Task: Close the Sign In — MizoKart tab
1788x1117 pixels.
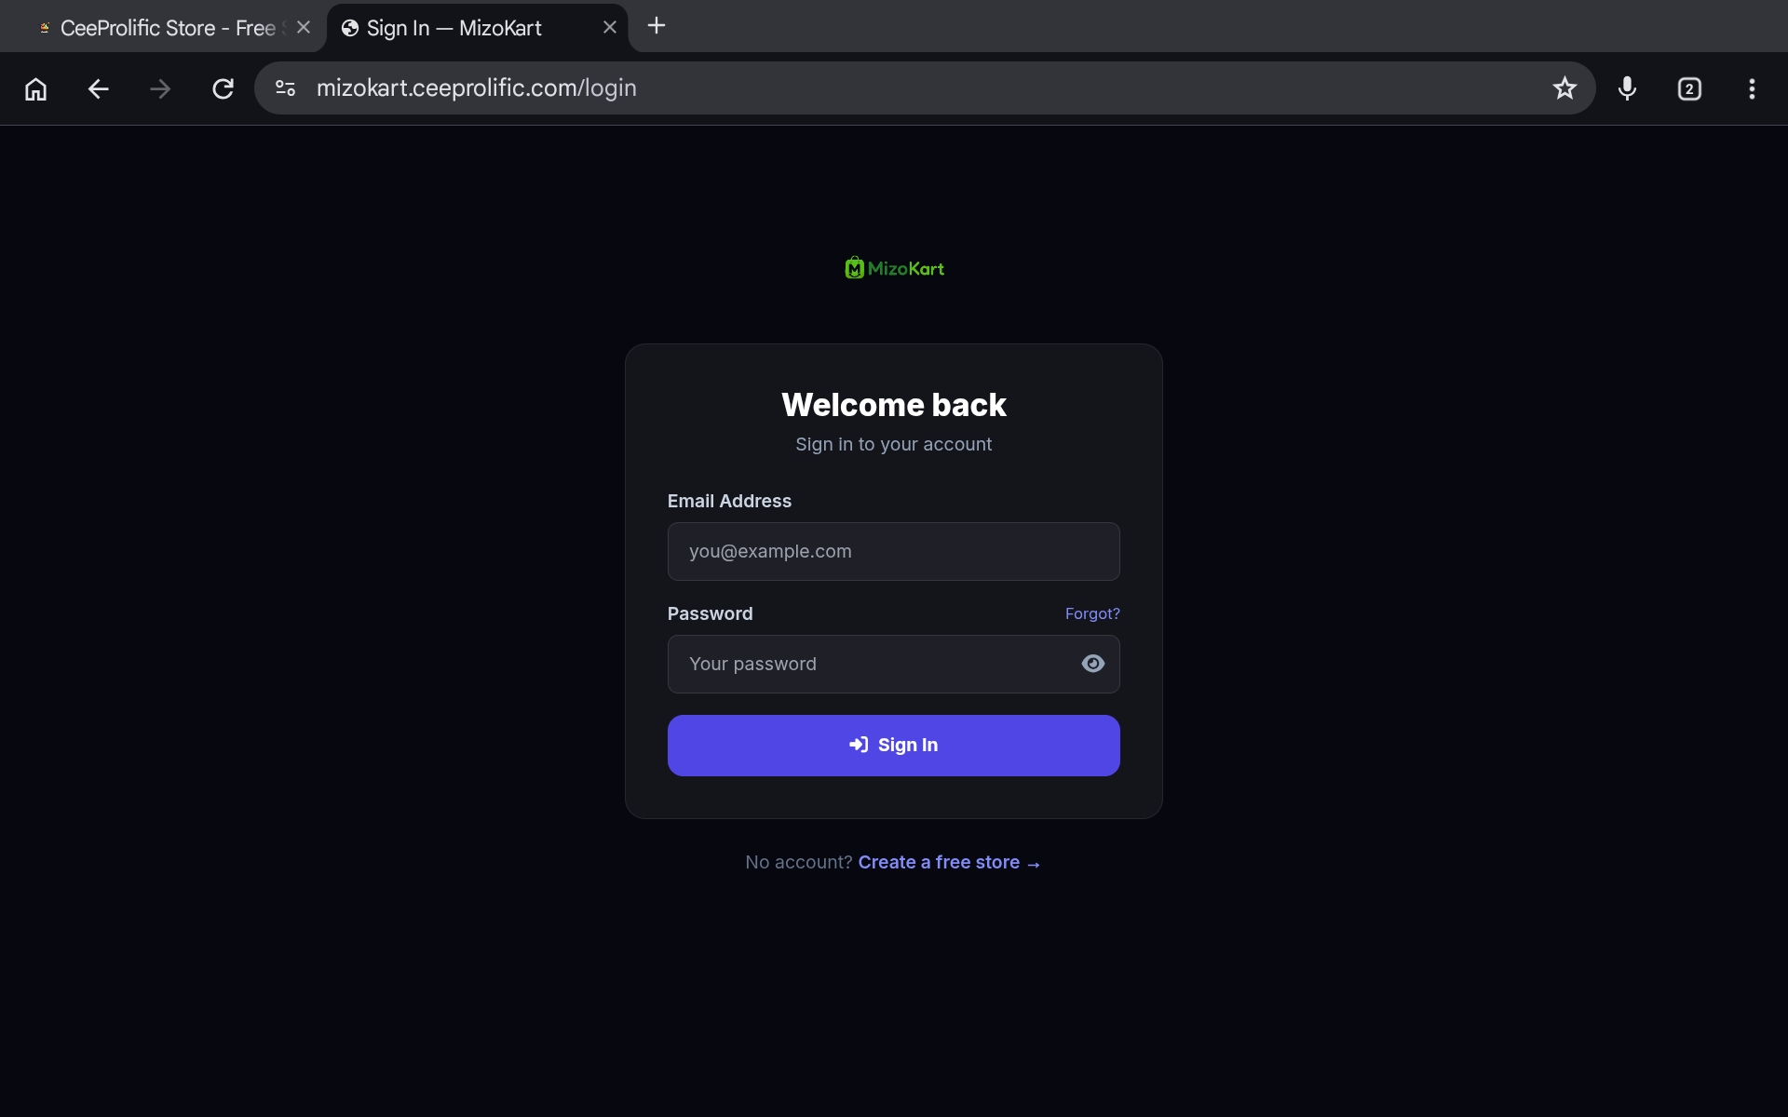Action: pyautogui.click(x=610, y=28)
